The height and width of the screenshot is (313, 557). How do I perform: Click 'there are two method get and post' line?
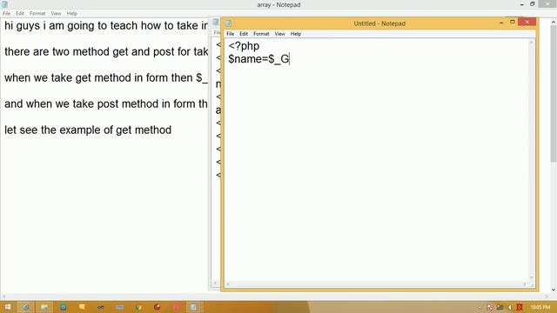[x=106, y=52]
